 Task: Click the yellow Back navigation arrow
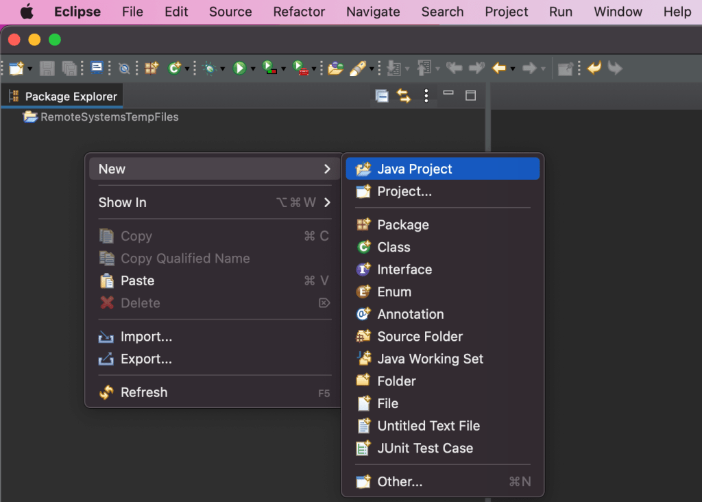pyautogui.click(x=499, y=68)
